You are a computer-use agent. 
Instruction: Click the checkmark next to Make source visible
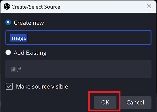point(9,86)
